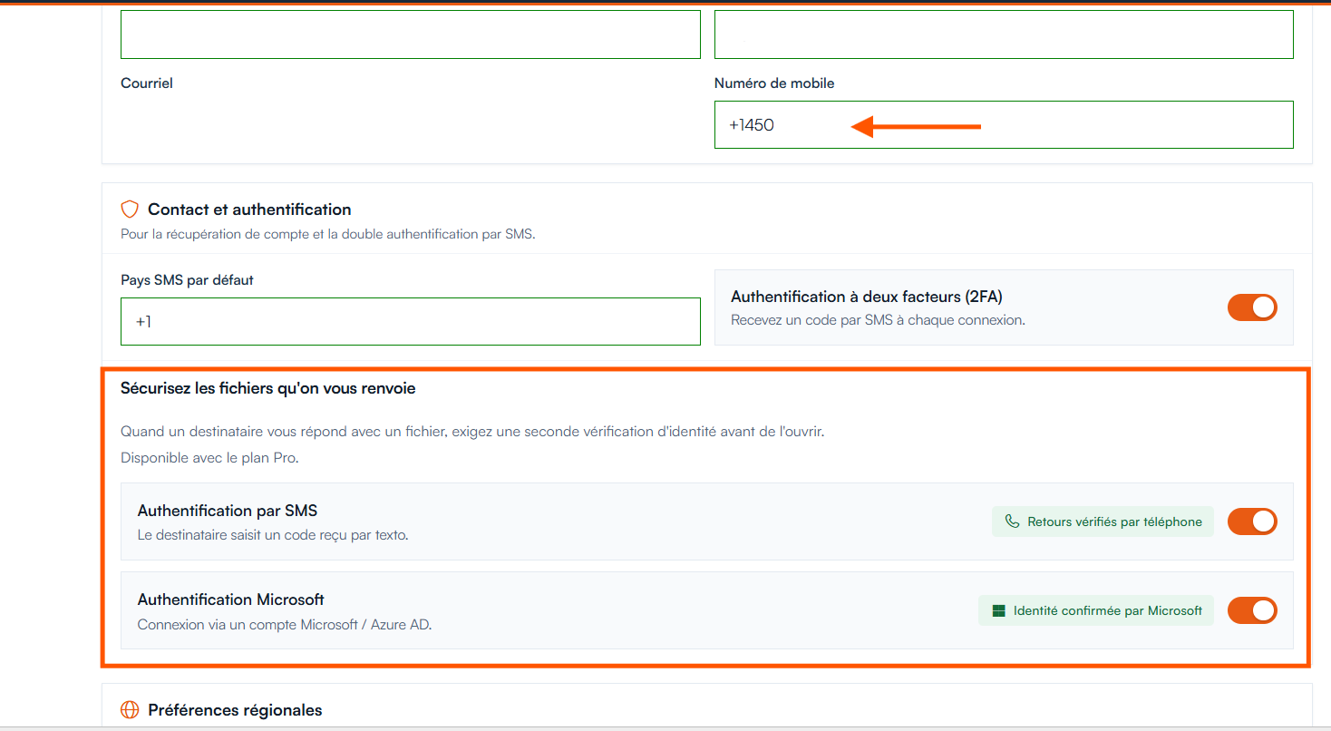This screenshot has width=1331, height=731.
Task: Click the orange arrow pointing at mobile number
Action: 916,126
